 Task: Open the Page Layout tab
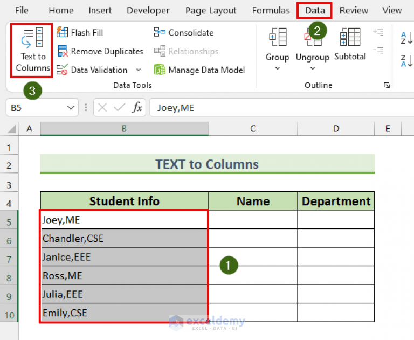pos(211,11)
